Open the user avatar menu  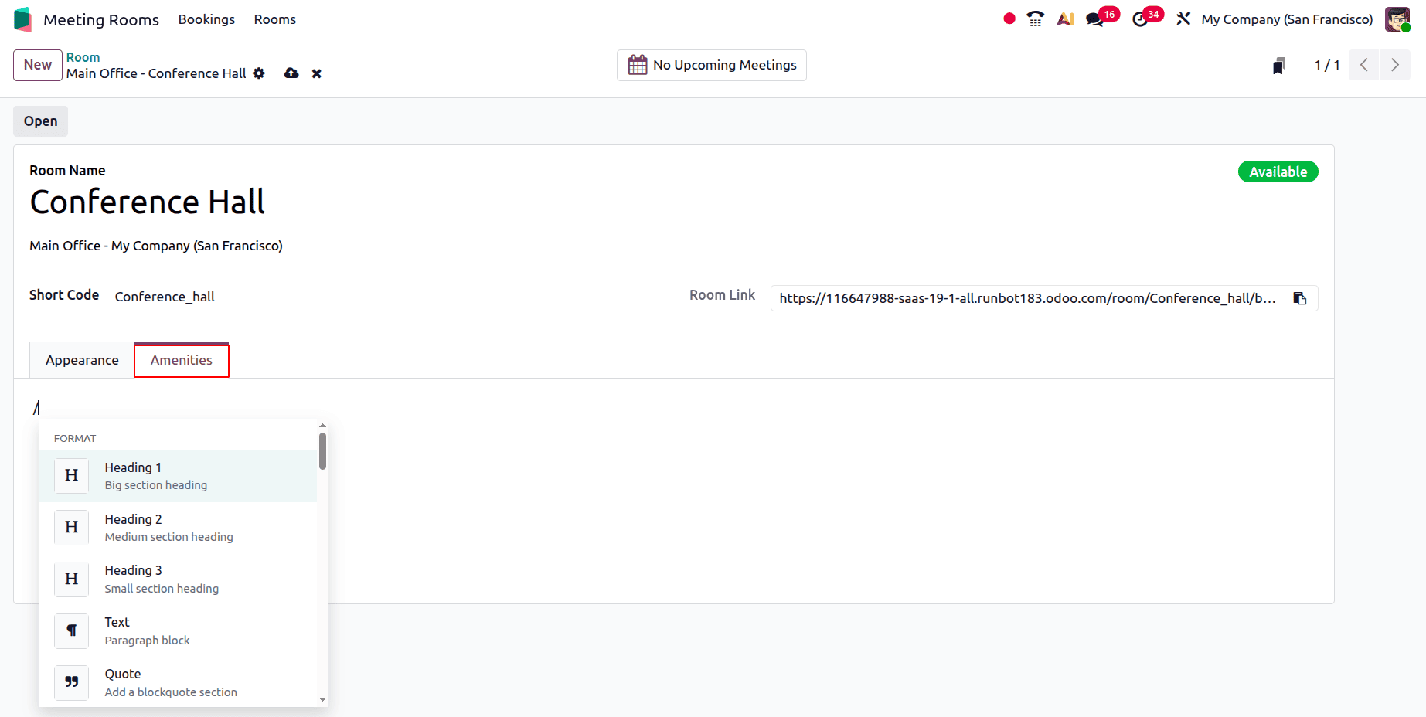coord(1397,19)
